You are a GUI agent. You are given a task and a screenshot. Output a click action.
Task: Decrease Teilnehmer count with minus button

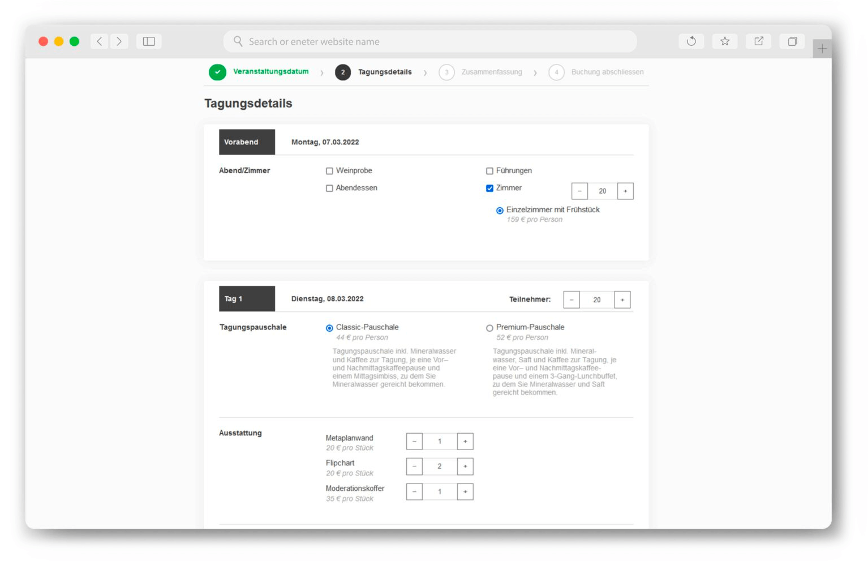click(x=571, y=300)
